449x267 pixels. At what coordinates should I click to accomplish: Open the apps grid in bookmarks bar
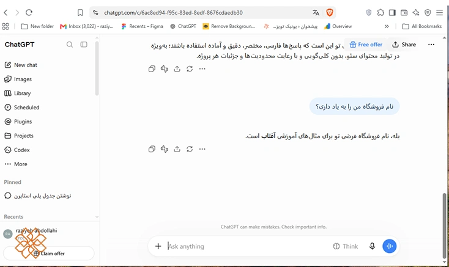[x=6, y=26]
